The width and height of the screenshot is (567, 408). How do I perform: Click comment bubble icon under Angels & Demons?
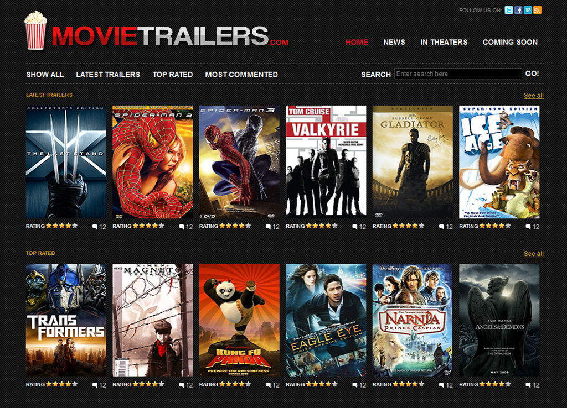coord(528,385)
